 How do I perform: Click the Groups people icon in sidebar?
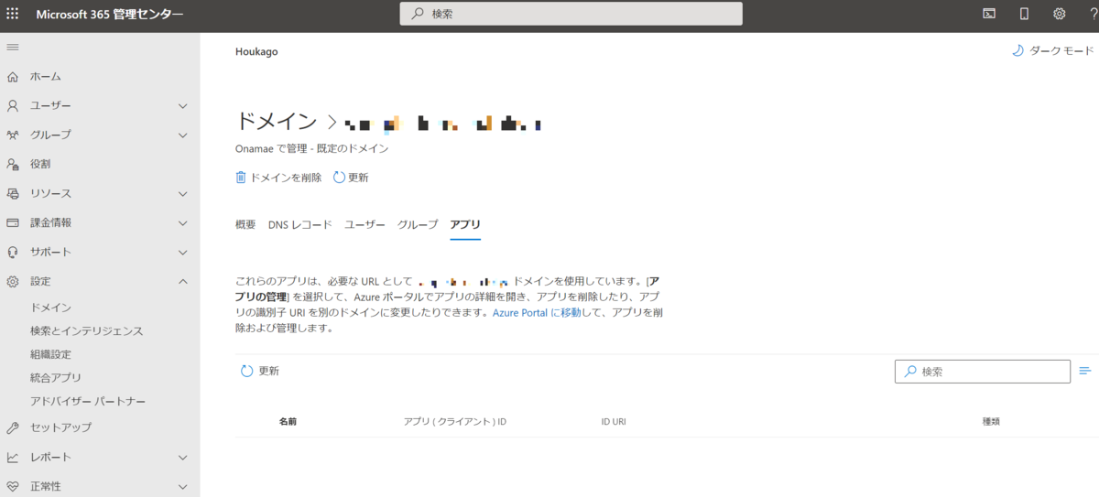[x=13, y=135]
